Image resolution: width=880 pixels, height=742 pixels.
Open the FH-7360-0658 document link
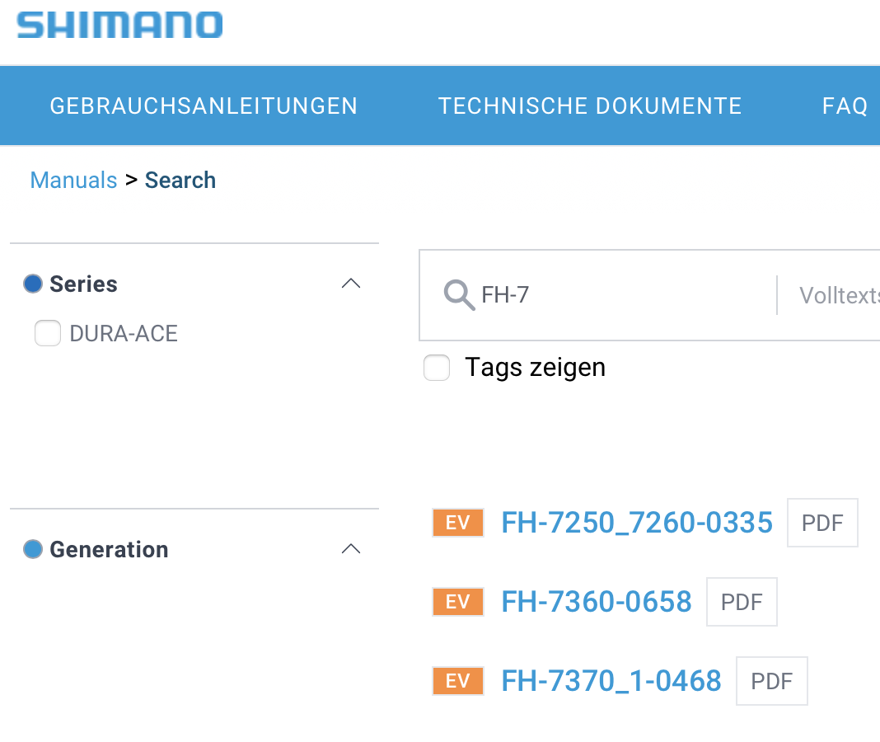(597, 602)
